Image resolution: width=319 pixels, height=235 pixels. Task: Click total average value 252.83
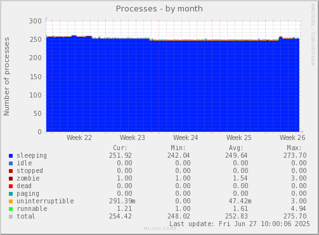click(x=237, y=217)
